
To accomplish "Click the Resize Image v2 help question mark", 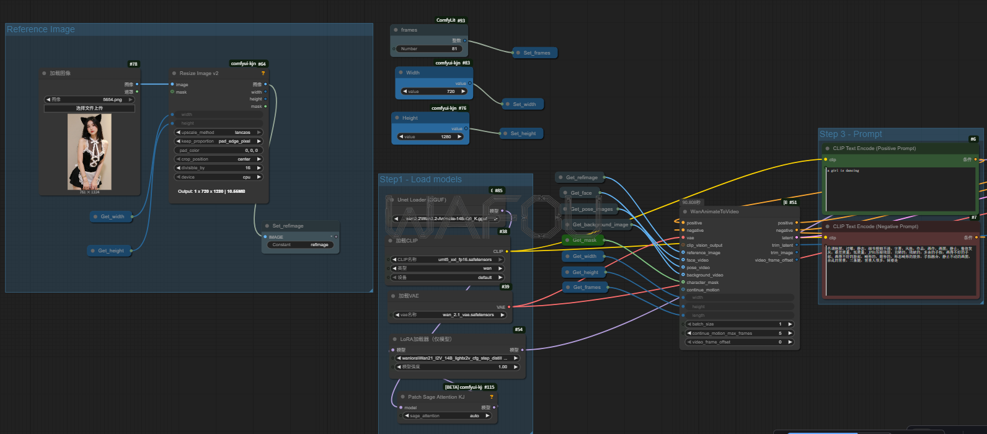I will click(263, 73).
